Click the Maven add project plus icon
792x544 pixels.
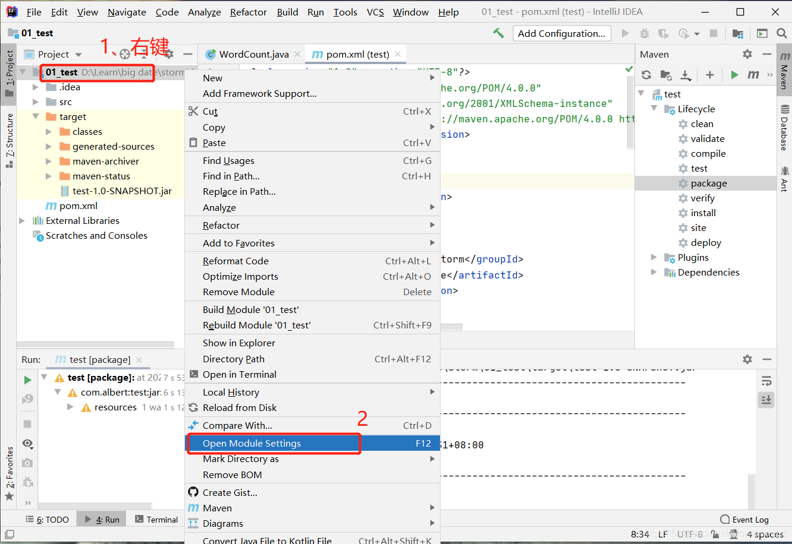click(x=709, y=75)
